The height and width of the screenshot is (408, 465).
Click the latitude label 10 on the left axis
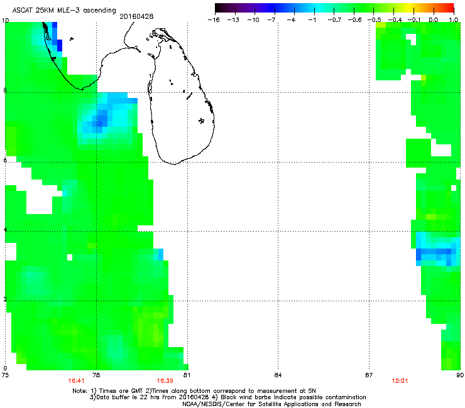point(5,21)
